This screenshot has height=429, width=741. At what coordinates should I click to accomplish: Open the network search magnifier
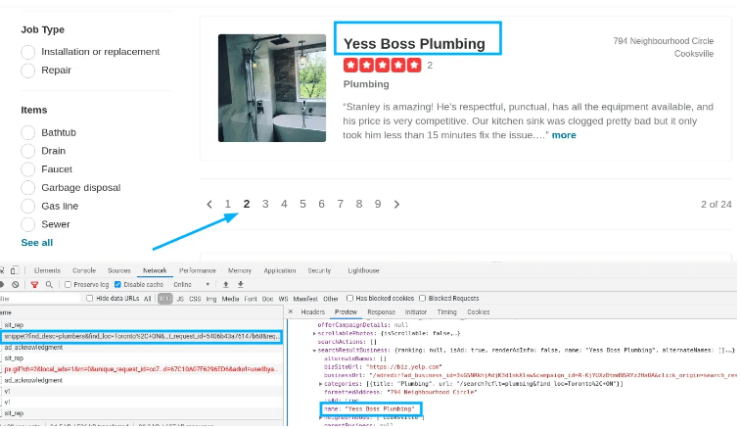(49, 284)
